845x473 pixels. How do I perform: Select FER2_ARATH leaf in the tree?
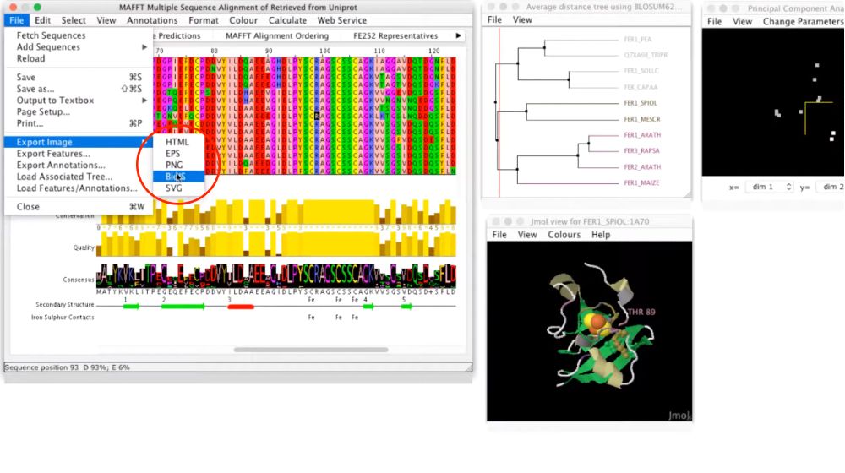point(642,167)
